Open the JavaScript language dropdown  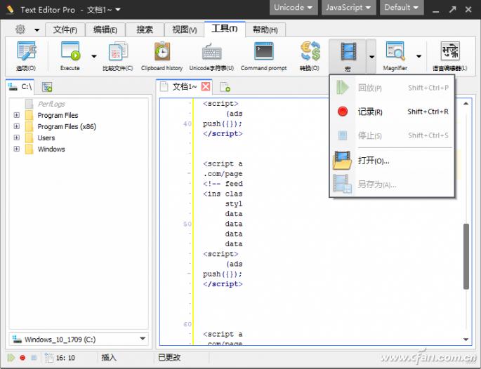(348, 8)
